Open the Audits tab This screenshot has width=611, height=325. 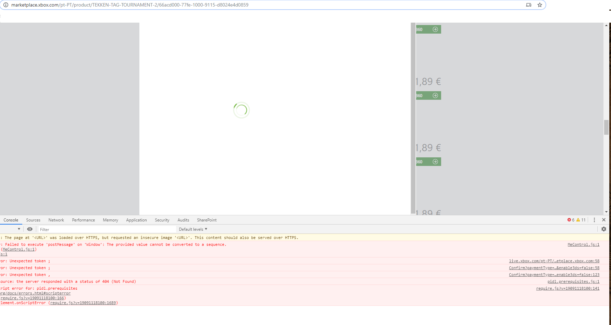tap(183, 220)
